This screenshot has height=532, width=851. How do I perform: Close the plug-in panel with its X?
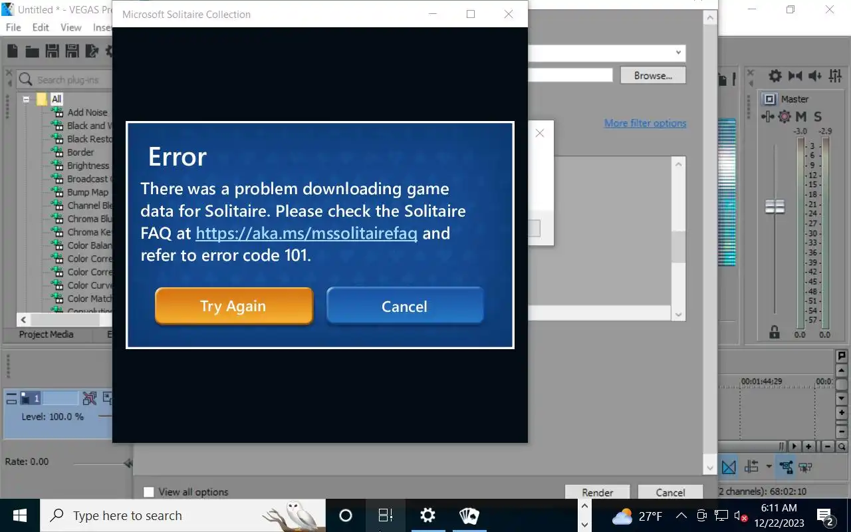9,72
